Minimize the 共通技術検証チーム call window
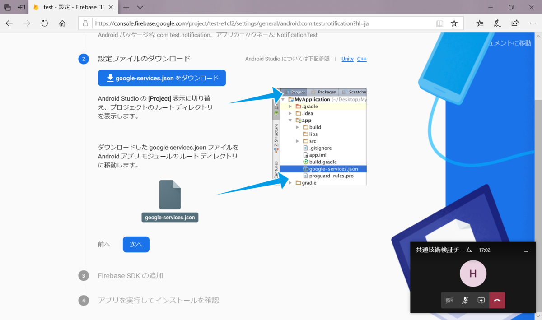 (526, 250)
